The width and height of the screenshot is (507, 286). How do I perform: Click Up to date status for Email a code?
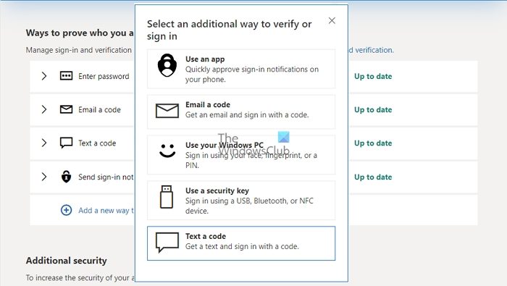[373, 109]
